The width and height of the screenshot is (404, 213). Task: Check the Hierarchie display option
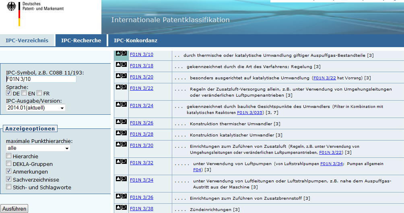tap(9, 156)
